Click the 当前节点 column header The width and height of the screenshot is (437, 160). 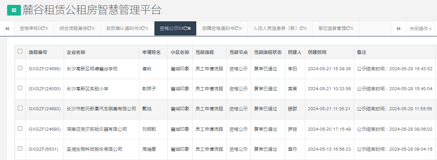tap(239, 52)
